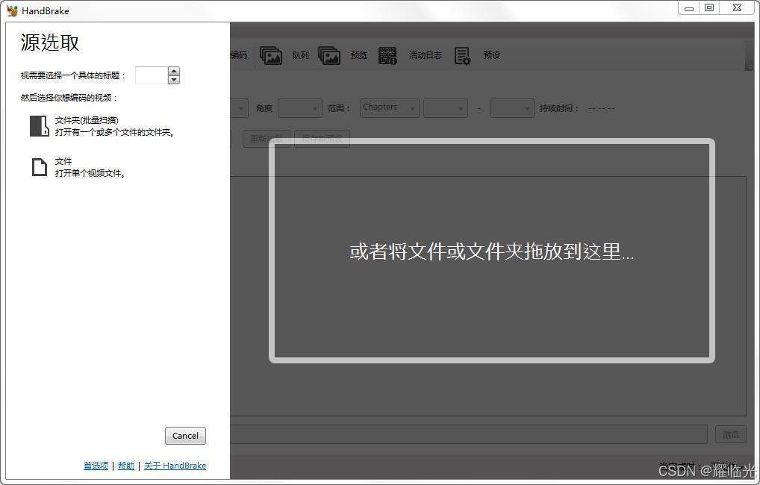Click 预览 toolbar label

tap(358, 55)
